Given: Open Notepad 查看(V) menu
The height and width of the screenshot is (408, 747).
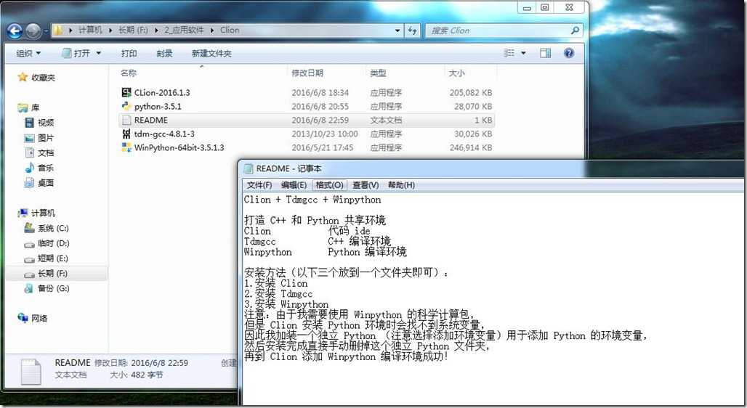Looking at the screenshot, I should tap(366, 185).
